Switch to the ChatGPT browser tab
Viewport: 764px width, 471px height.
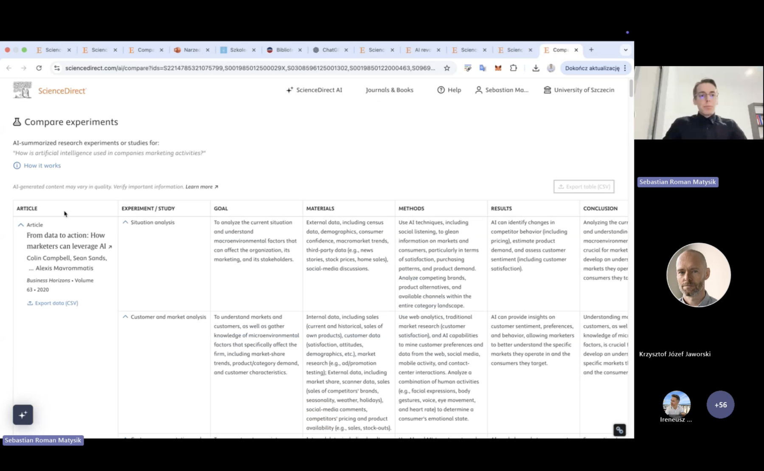(330, 50)
